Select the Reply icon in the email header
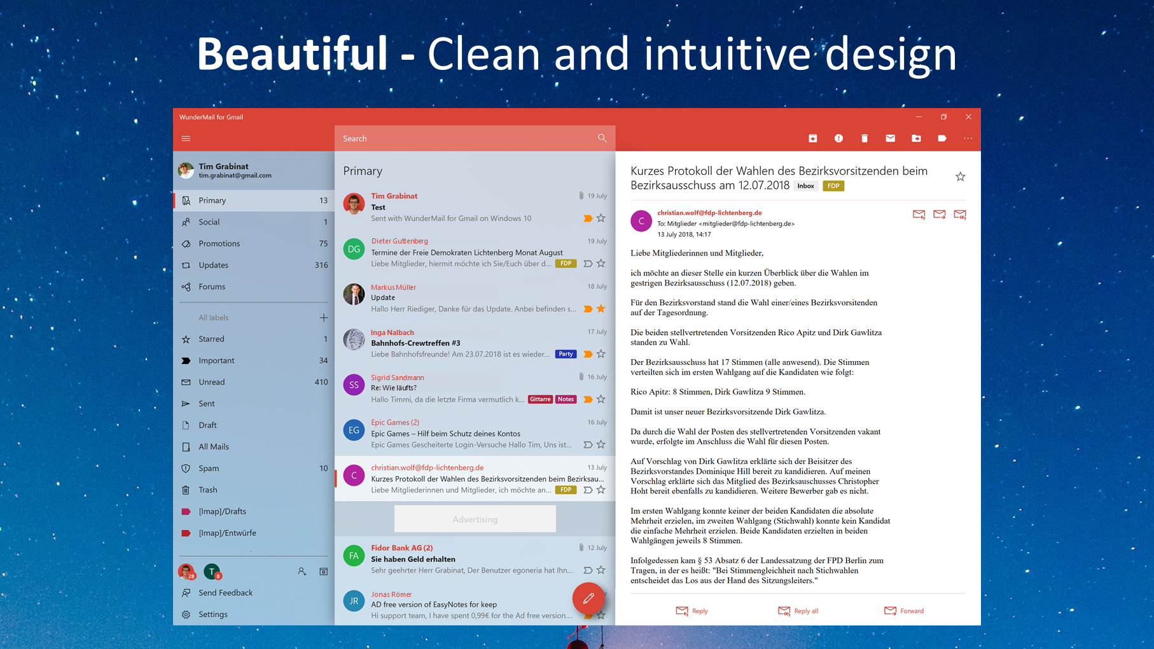Screen dimensions: 1154x649 (919, 214)
